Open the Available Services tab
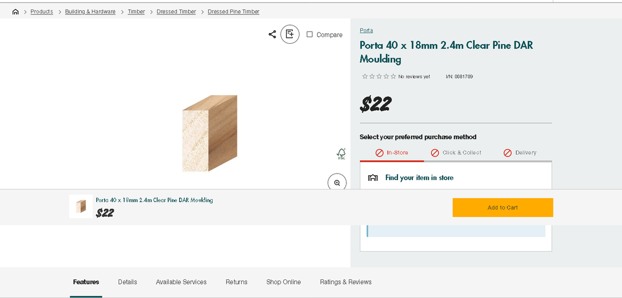Image resolution: width=622 pixels, height=298 pixels. (181, 282)
